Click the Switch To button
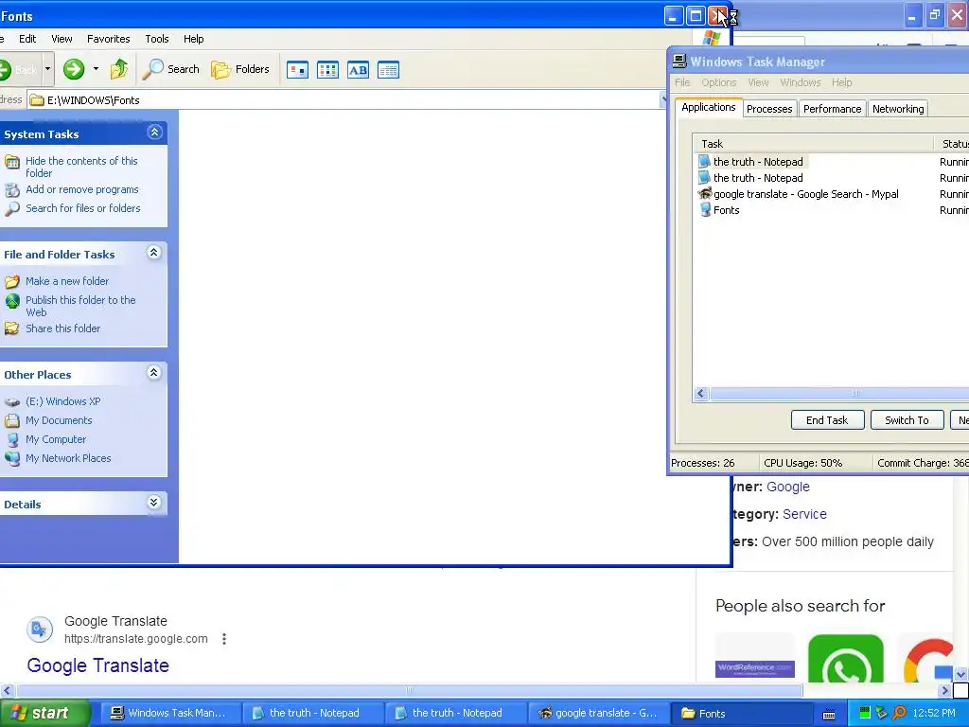The height and width of the screenshot is (727, 969). [907, 420]
